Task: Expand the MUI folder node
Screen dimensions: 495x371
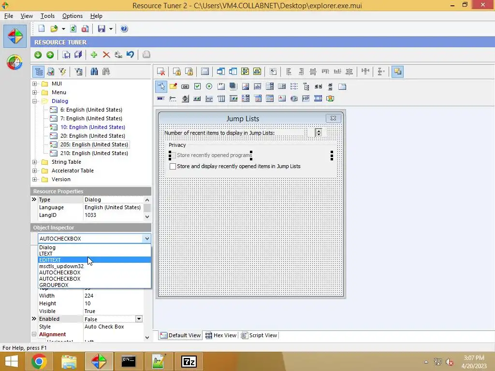Action: pos(35,84)
